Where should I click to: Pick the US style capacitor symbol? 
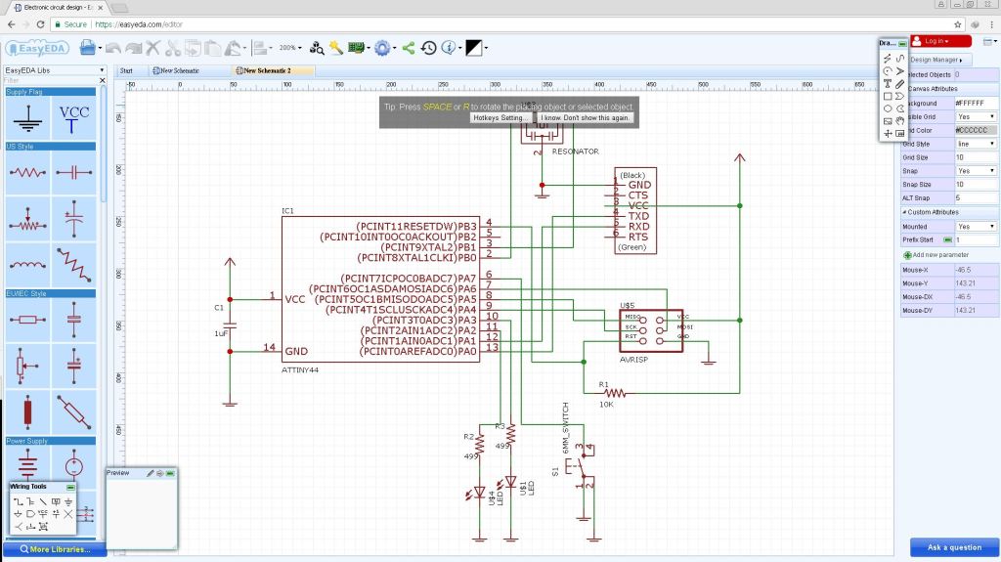(74, 172)
